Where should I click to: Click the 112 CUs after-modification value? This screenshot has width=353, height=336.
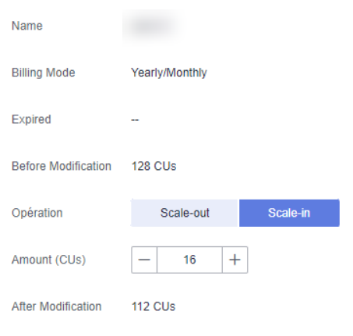point(154,306)
